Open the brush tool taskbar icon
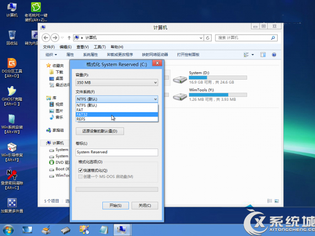Screen dimensions: 315x236 pos(46,230)
